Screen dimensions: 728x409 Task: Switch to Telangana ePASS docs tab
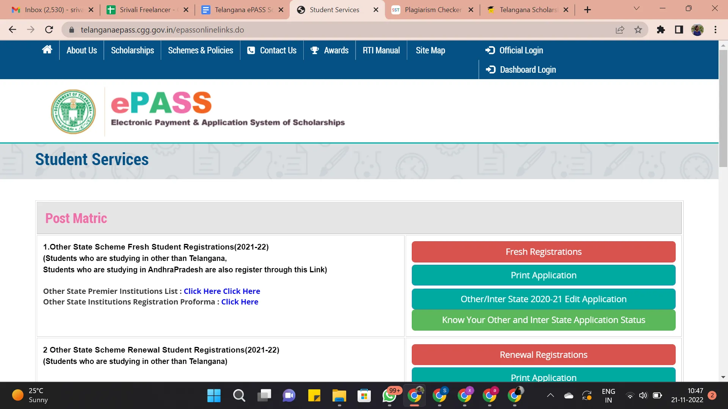[242, 10]
